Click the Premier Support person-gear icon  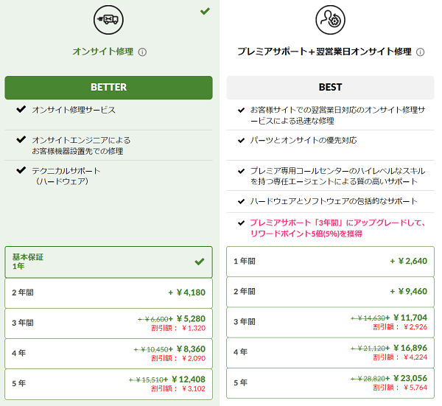pos(330,20)
